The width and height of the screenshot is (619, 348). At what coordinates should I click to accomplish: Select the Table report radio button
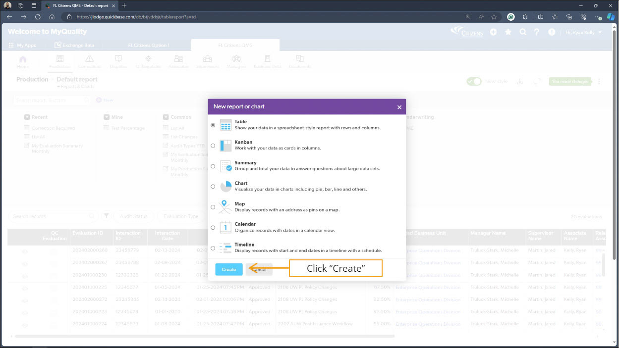(x=213, y=125)
